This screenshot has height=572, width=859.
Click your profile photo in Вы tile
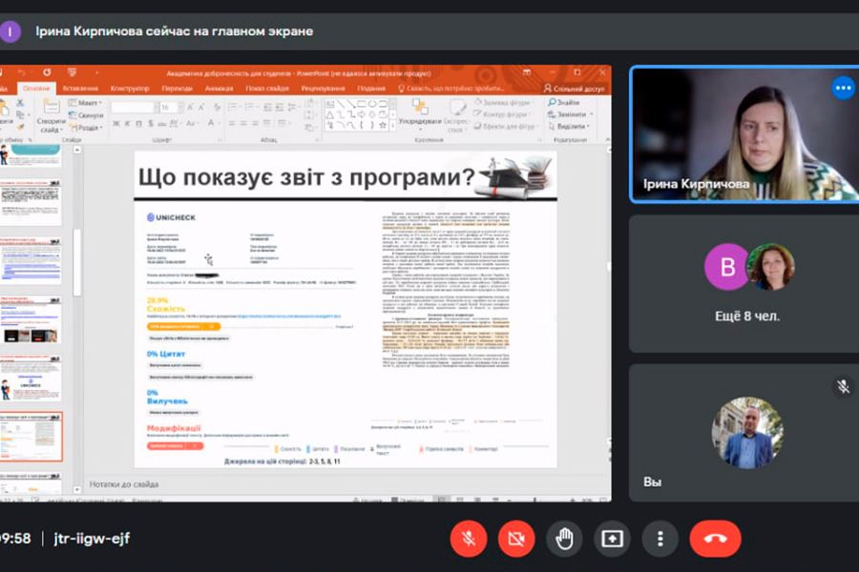coord(747,433)
